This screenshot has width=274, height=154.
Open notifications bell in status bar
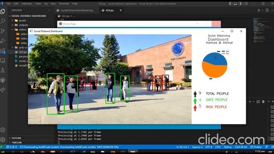273,147
